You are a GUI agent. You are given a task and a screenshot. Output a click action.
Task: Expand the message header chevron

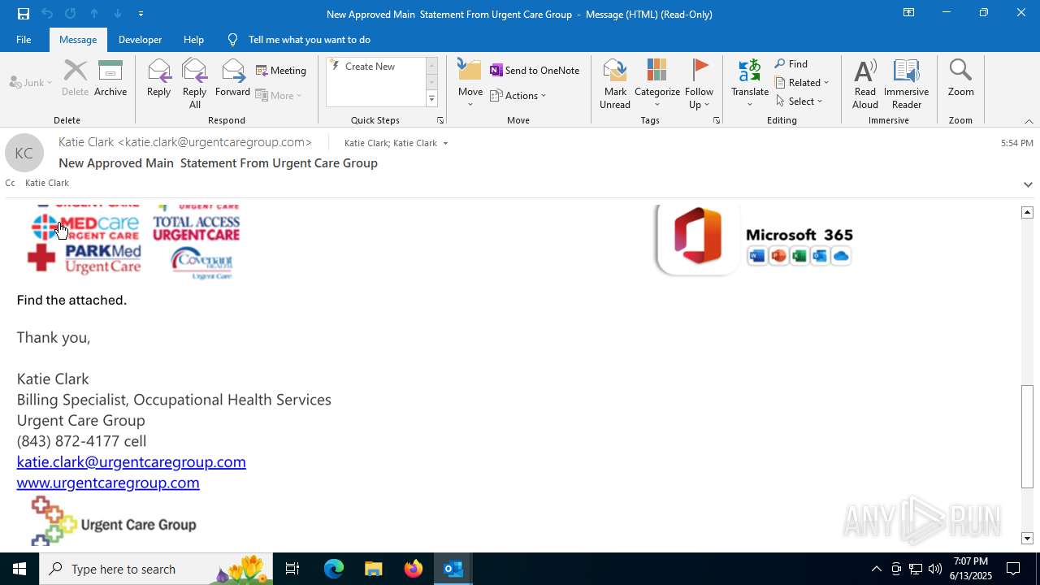(1028, 184)
